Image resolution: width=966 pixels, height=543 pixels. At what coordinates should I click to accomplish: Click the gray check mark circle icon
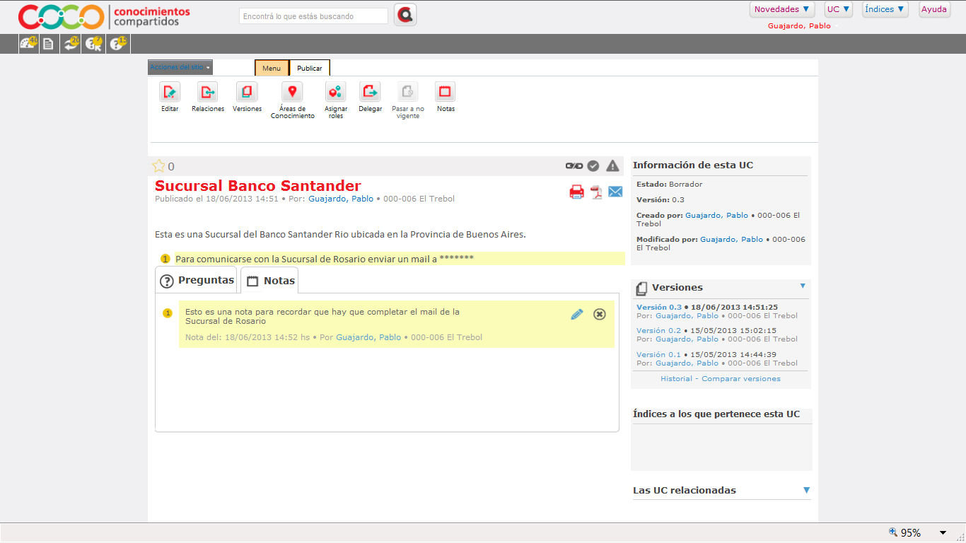(x=593, y=165)
